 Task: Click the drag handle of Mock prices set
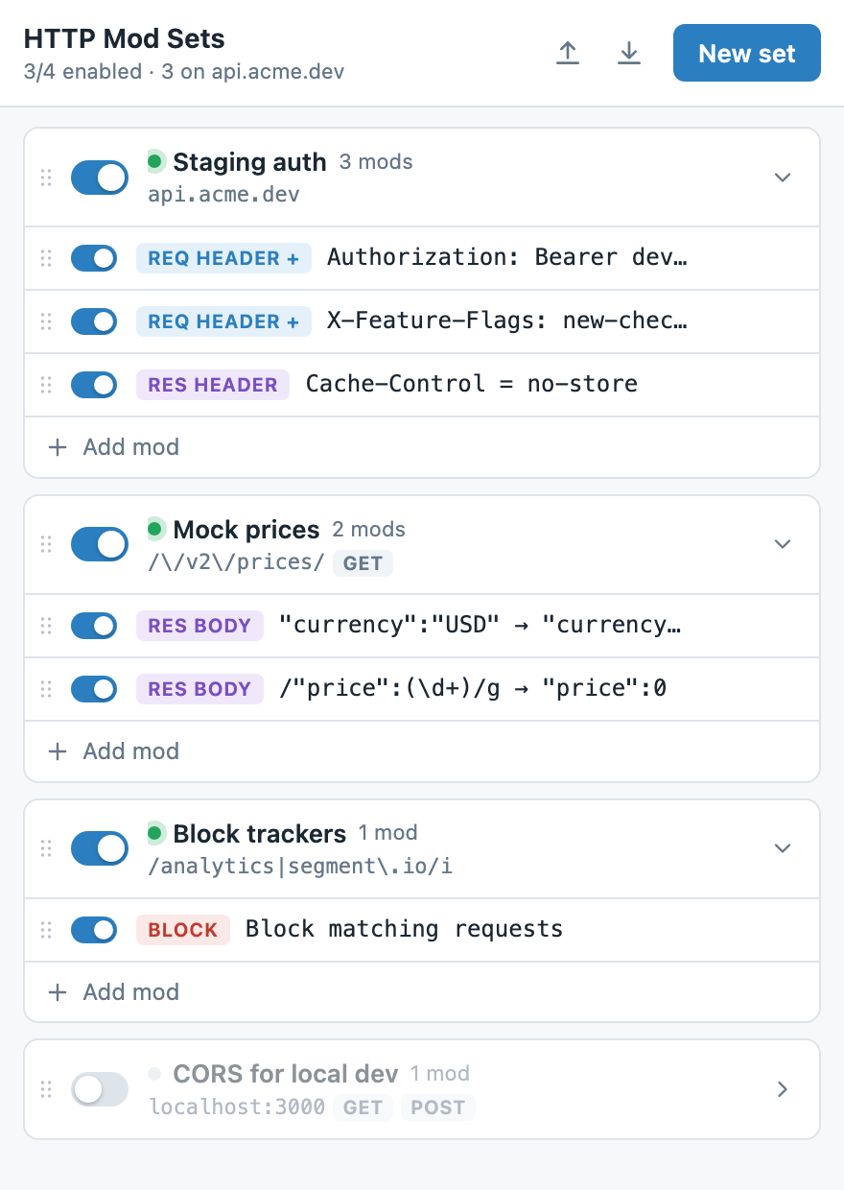46,544
